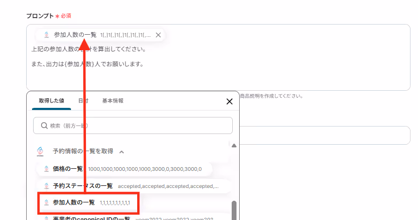Click the icon beside 価格の一覧
This screenshot has height=220, width=418.
pos(46,169)
